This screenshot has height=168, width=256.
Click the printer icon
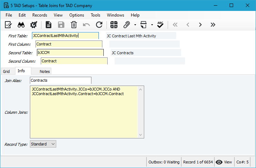point(143,25)
